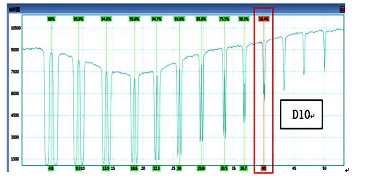Click the 36.7 x-axis position label
This screenshot has width=381, height=179.
[x=244, y=168]
